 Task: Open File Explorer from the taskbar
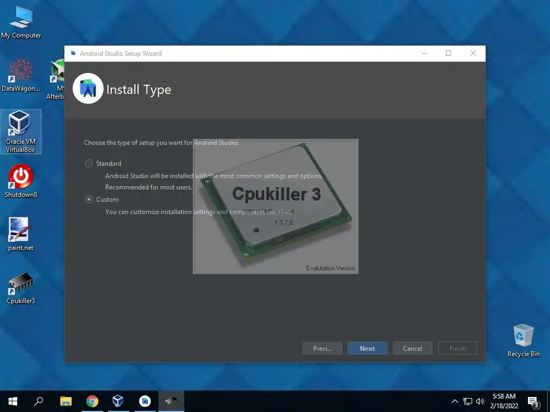66,401
